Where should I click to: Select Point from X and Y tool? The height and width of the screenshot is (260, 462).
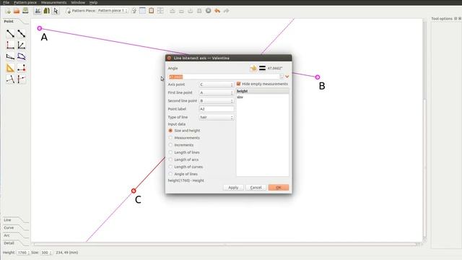click(21, 68)
